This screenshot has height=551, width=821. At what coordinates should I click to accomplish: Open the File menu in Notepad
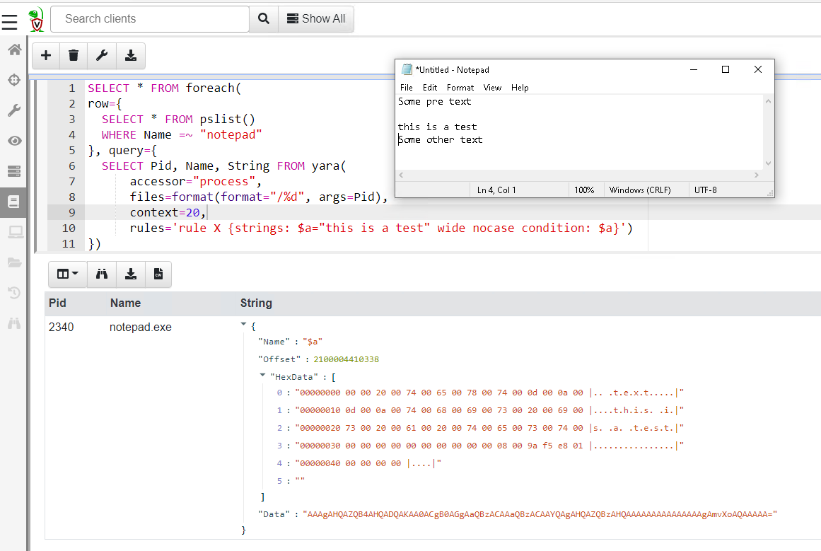[406, 88]
